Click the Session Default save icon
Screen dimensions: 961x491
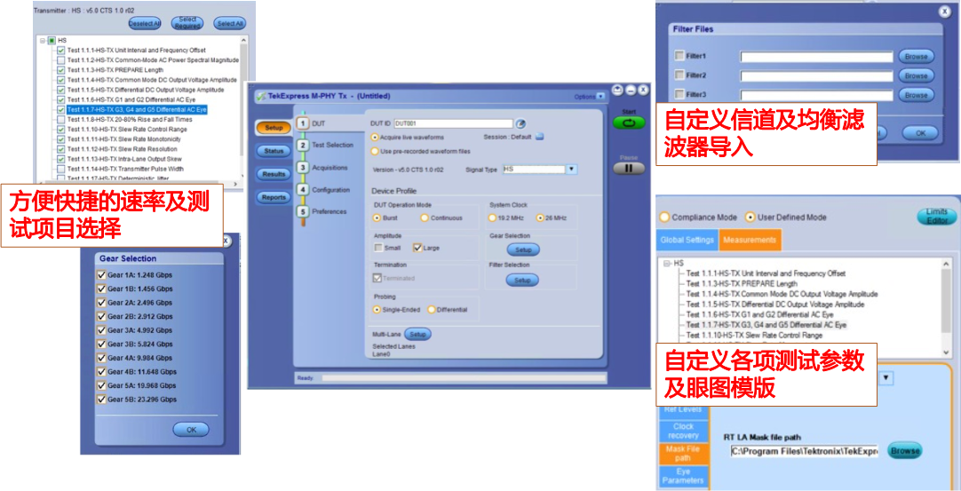[539, 137]
